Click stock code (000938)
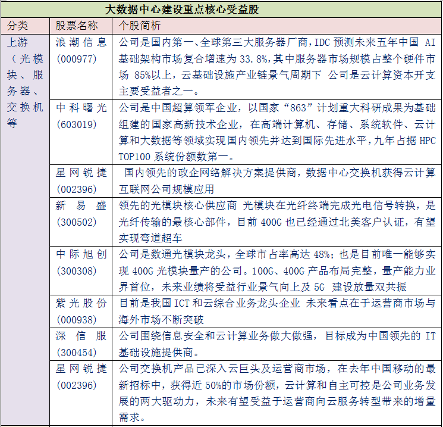 click(77, 320)
